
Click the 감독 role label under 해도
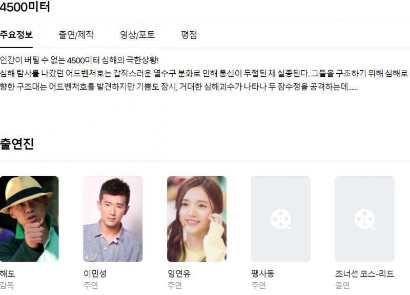coord(7,285)
